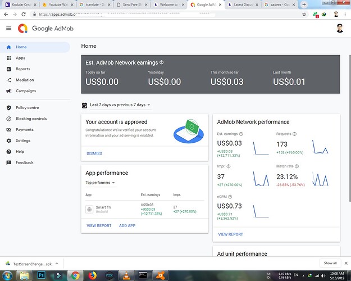
Task: Click the help icon next to Requests
Action: (x=295, y=134)
